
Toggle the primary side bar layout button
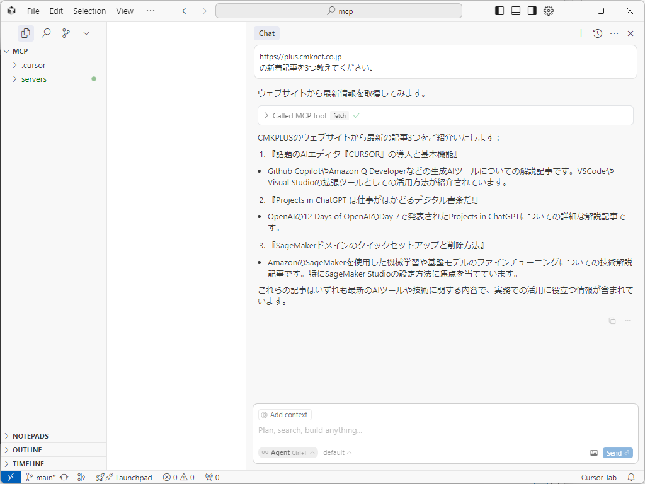click(x=499, y=11)
